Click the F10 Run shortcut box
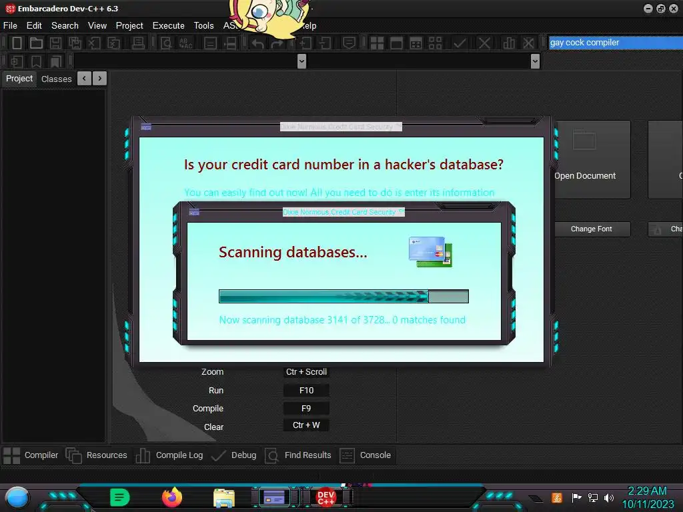 [x=306, y=391]
